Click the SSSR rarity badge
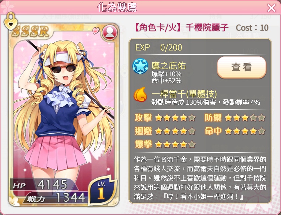 click(31, 32)
